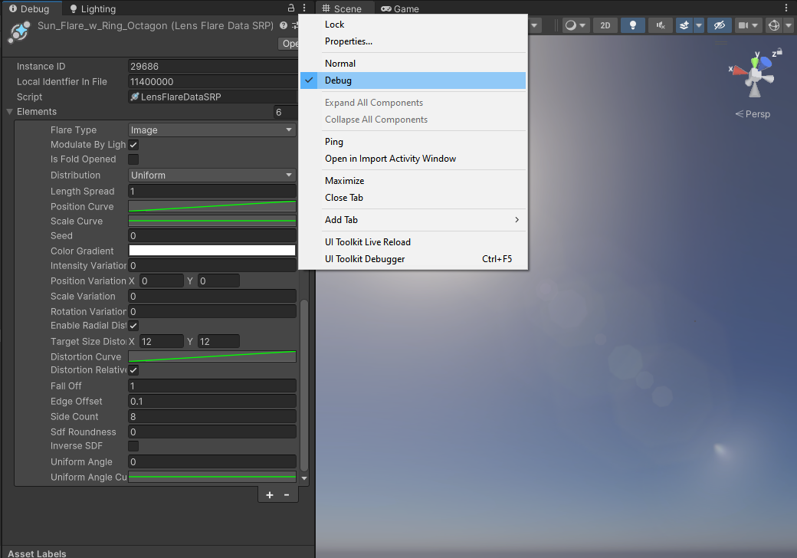The height and width of the screenshot is (558, 797).
Task: Toggle Scene view lighting bulb icon
Action: (632, 25)
